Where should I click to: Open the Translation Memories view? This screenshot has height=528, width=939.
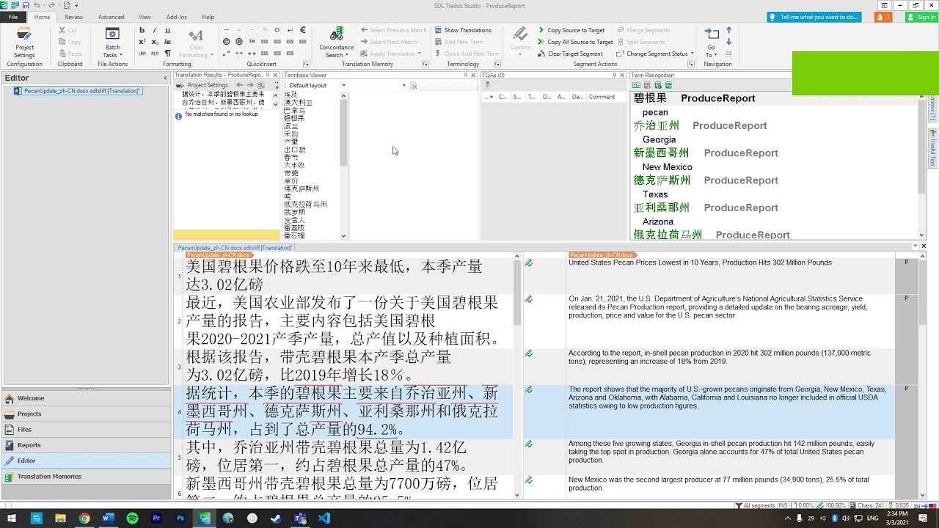tap(86, 477)
